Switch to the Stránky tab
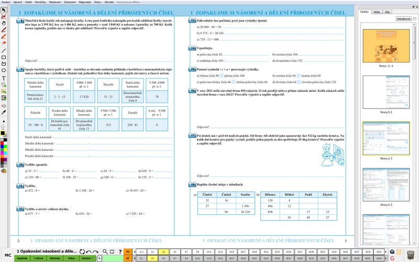Viewport: 419px width, 262px height. click(364, 12)
